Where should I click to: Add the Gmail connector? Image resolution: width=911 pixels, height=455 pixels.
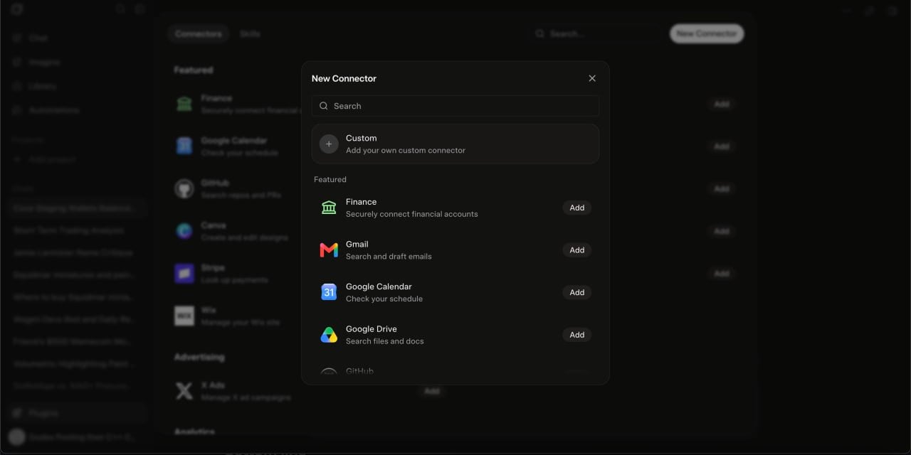pyautogui.click(x=577, y=250)
